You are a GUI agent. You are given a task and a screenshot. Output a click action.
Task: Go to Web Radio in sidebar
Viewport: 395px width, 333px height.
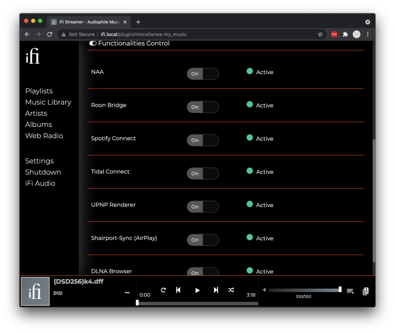44,136
